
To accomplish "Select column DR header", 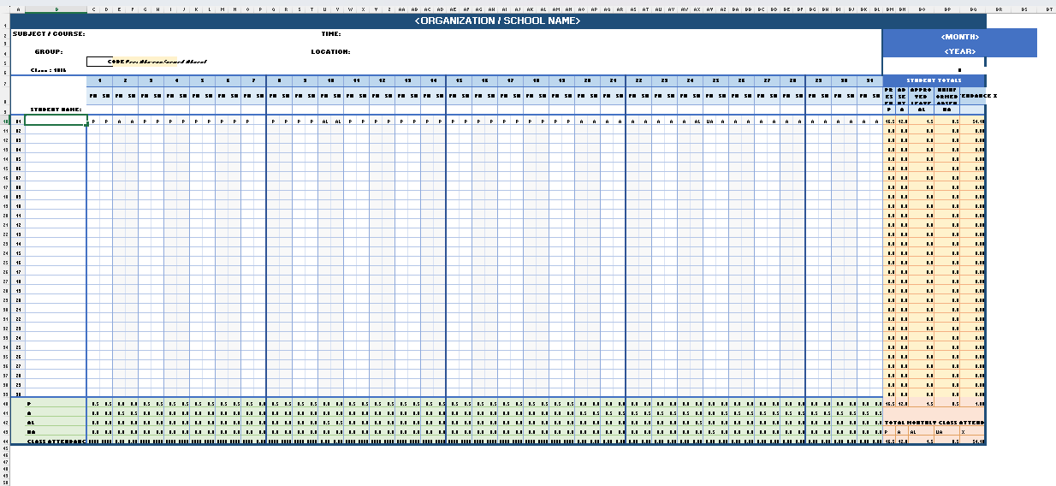I will [x=999, y=9].
